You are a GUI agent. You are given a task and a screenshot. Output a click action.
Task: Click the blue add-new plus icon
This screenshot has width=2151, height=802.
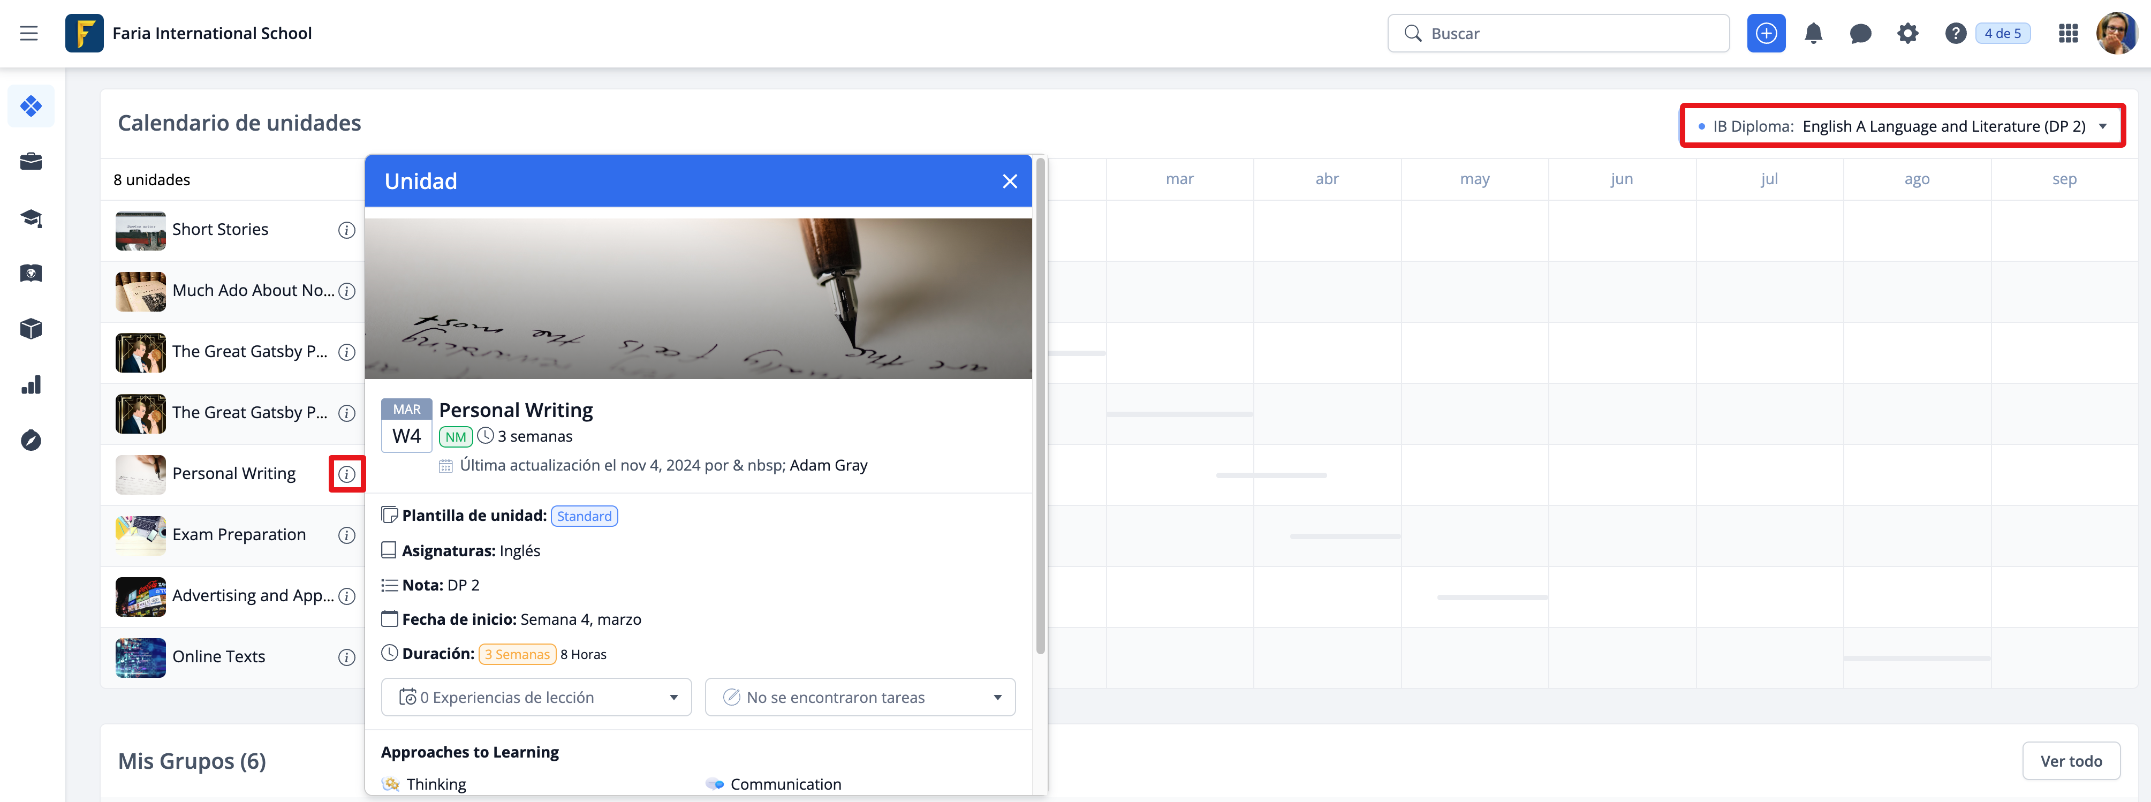click(x=1765, y=33)
